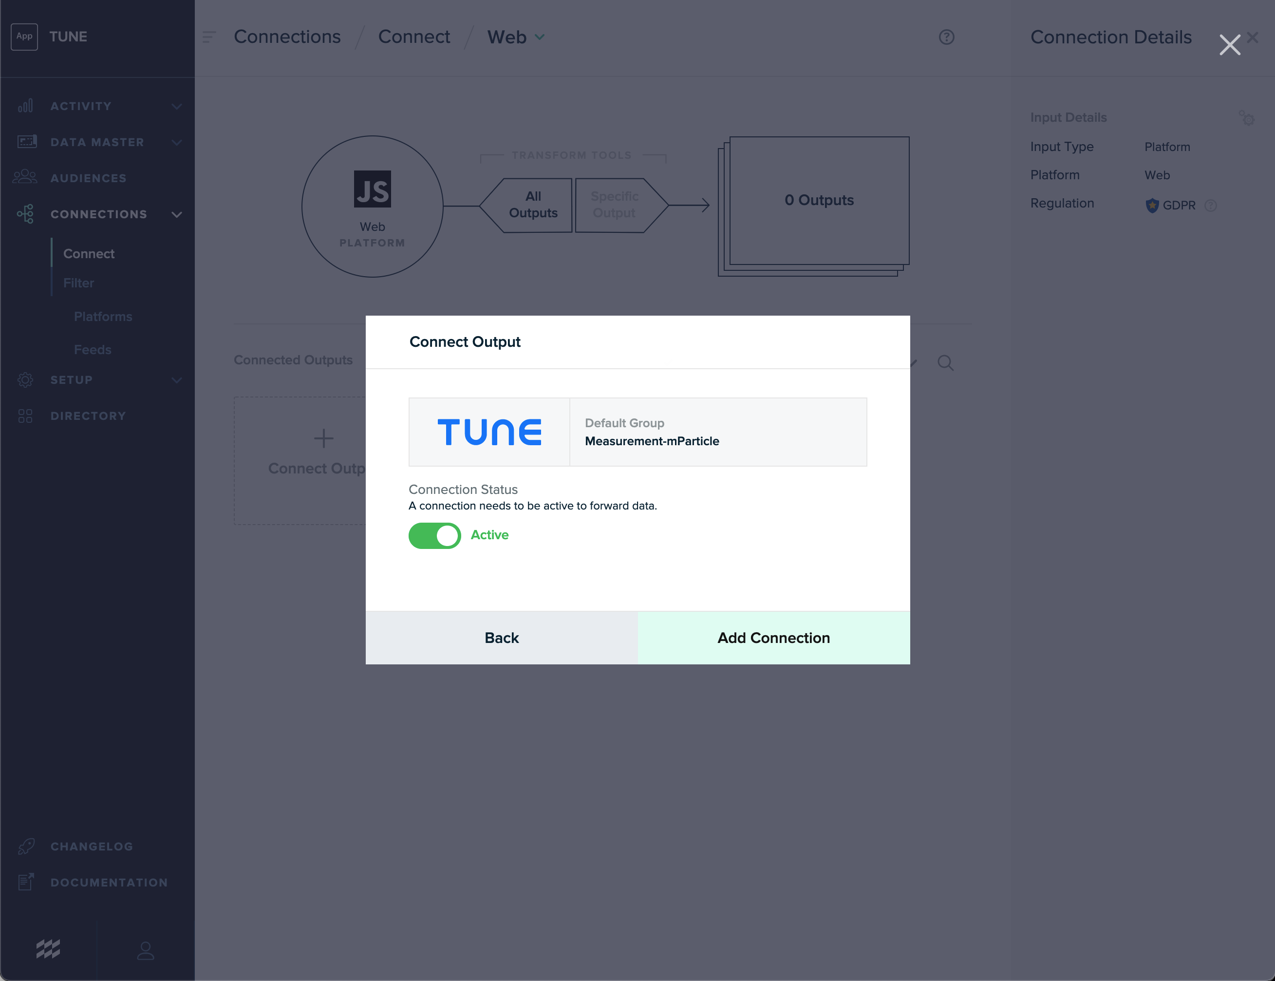This screenshot has height=981, width=1275.
Task: Click the Setup gear icon
Action: [25, 379]
